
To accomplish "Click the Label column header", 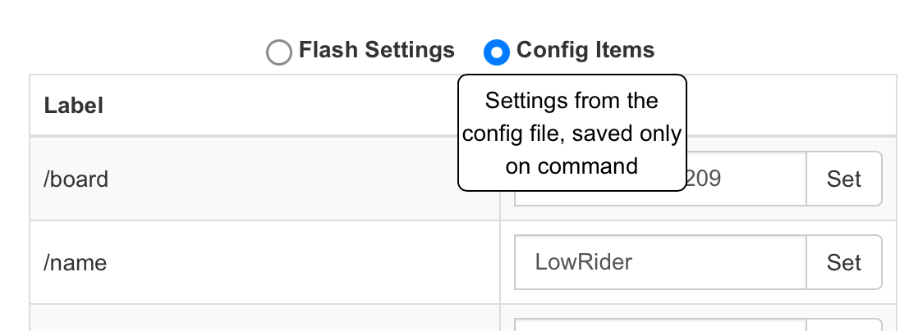I will pos(74,106).
